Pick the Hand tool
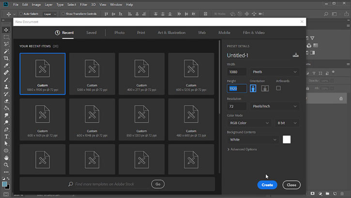351x198 pixels. point(6,158)
